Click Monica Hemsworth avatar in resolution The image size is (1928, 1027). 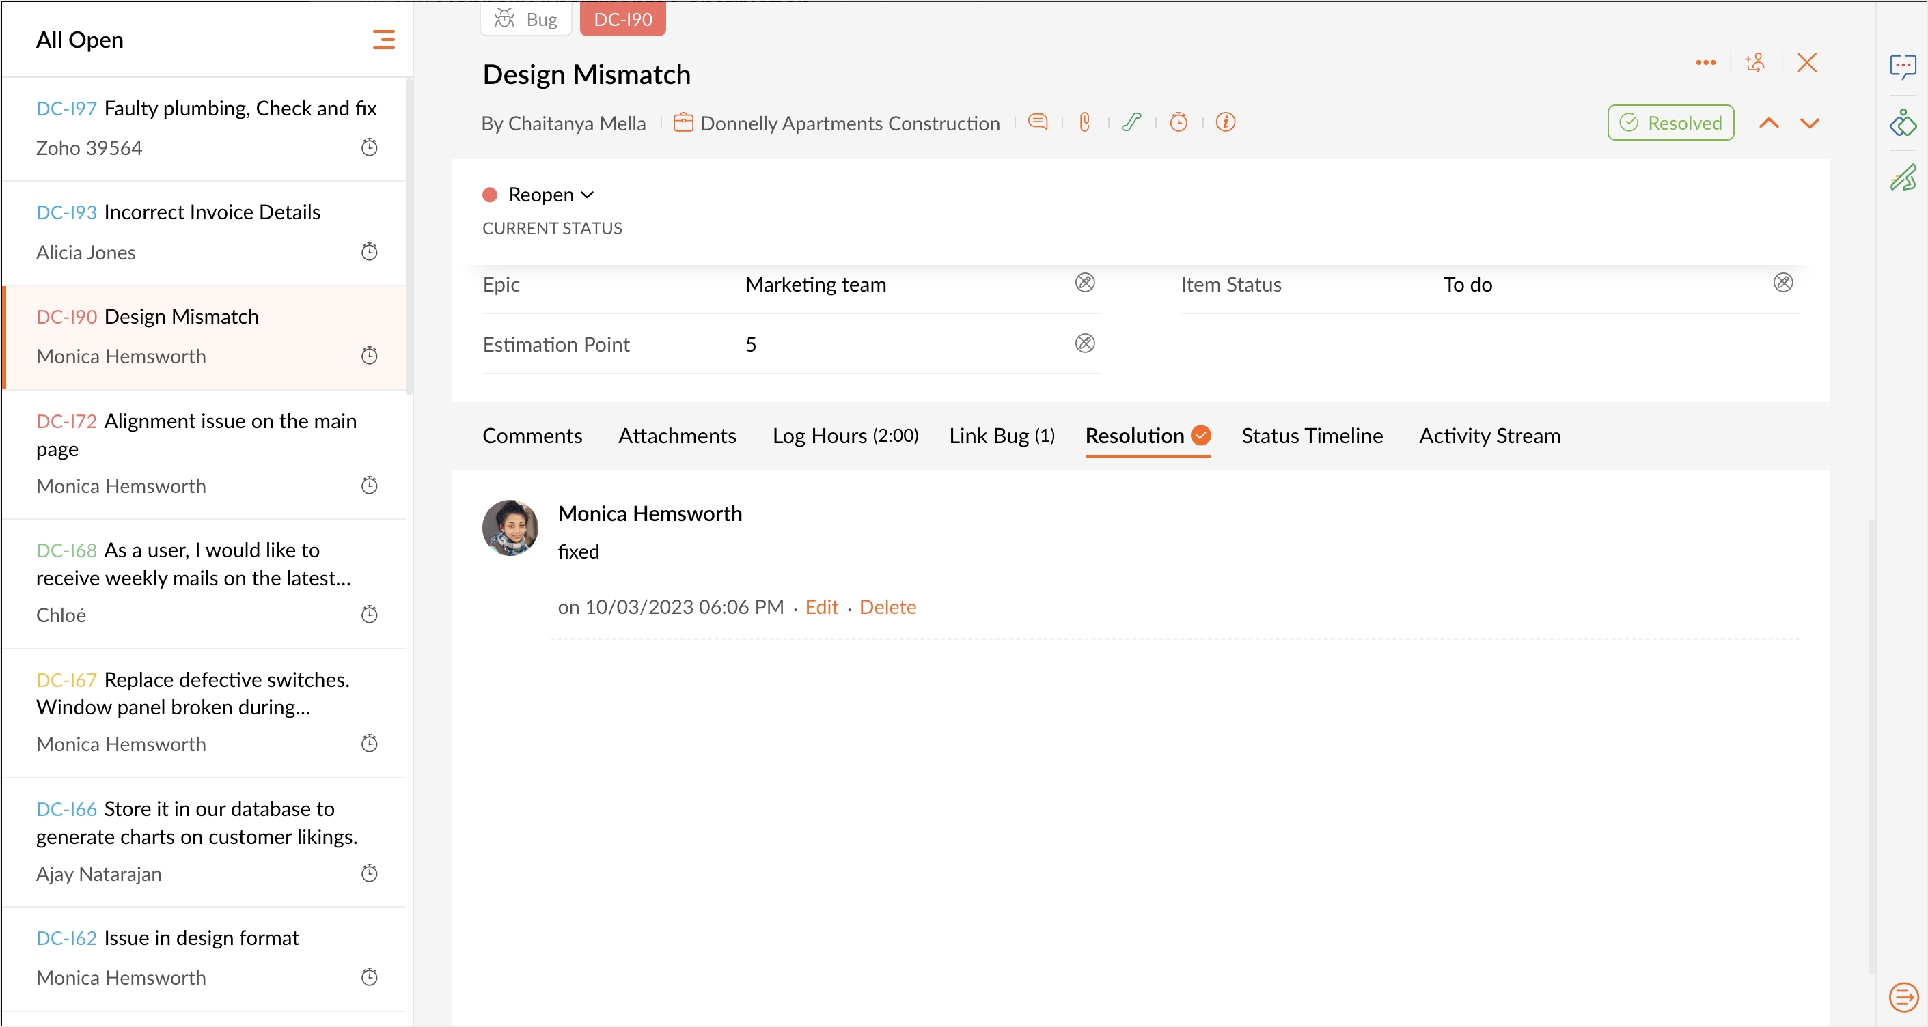(510, 528)
